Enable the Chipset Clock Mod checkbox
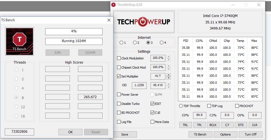This screenshot has width=271, height=140. (x=119, y=67)
